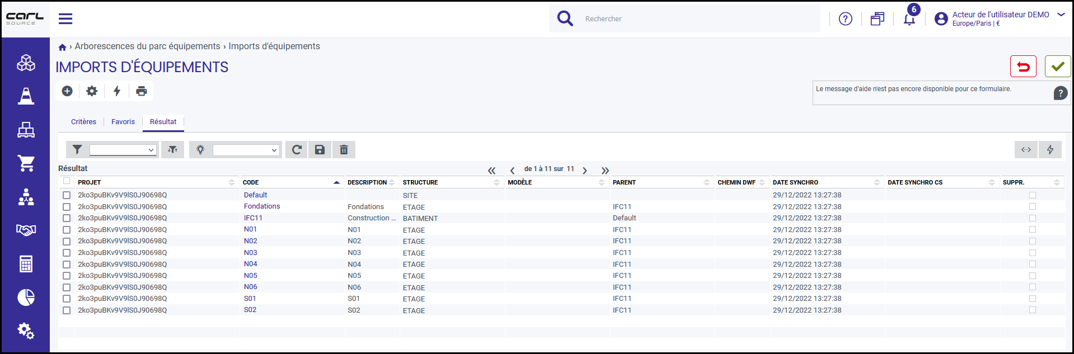This screenshot has height=354, width=1074.
Task: Tick the SUPPR. checkbox for IFC11 row
Action: click(1033, 218)
